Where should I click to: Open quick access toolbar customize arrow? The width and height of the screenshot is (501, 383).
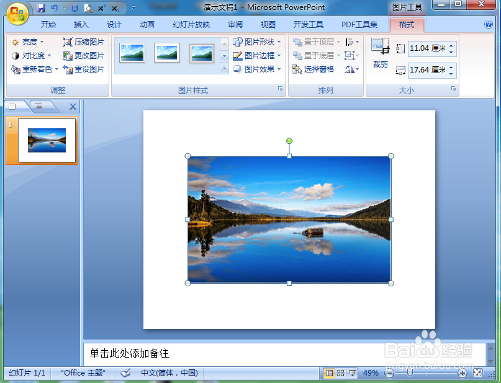point(133,8)
